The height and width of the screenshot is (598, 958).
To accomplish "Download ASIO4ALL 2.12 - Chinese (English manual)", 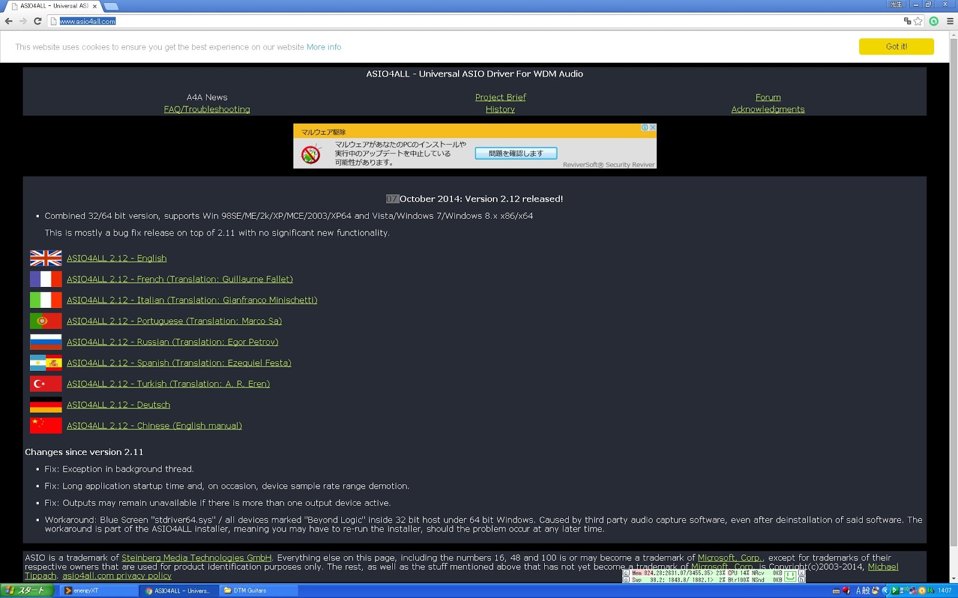I will point(154,426).
